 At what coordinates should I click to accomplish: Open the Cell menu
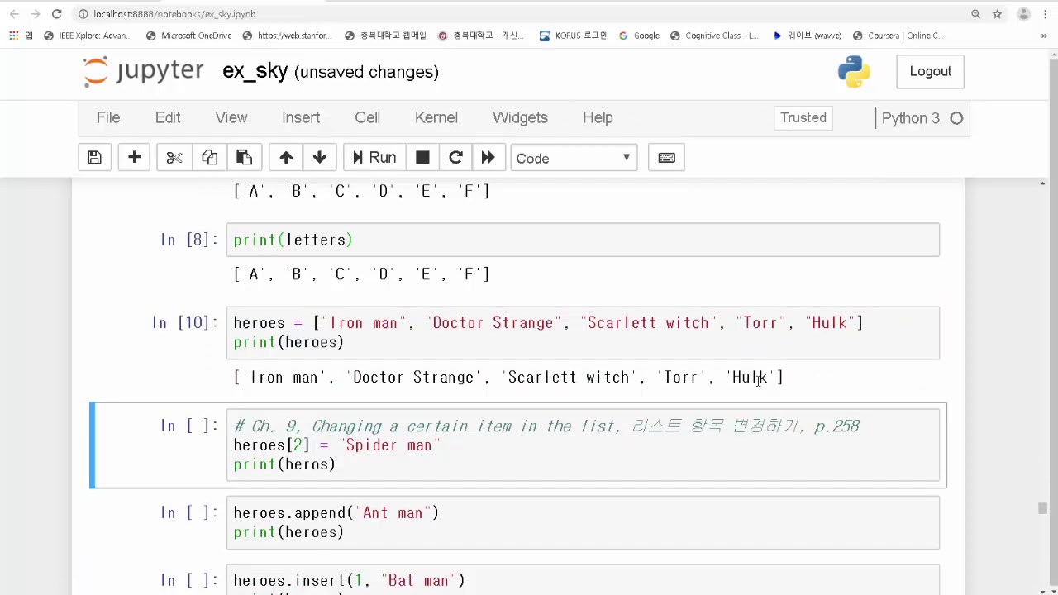367,117
